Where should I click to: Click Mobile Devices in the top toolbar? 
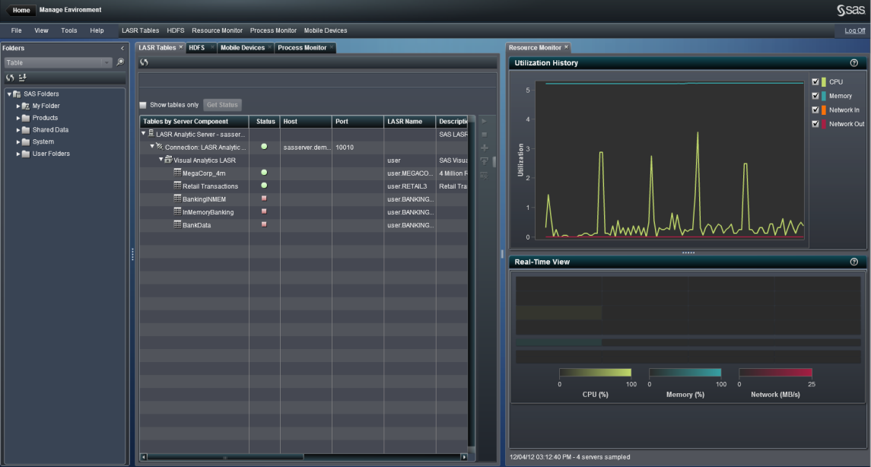tap(326, 30)
